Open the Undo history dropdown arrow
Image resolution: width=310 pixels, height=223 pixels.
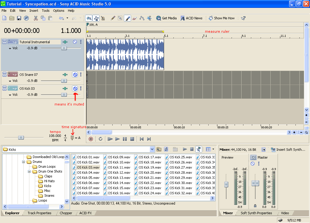pos(68,18)
